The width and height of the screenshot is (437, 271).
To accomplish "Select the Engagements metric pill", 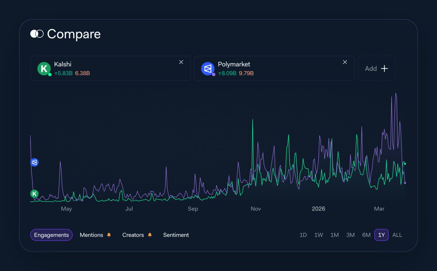I will click(51, 235).
